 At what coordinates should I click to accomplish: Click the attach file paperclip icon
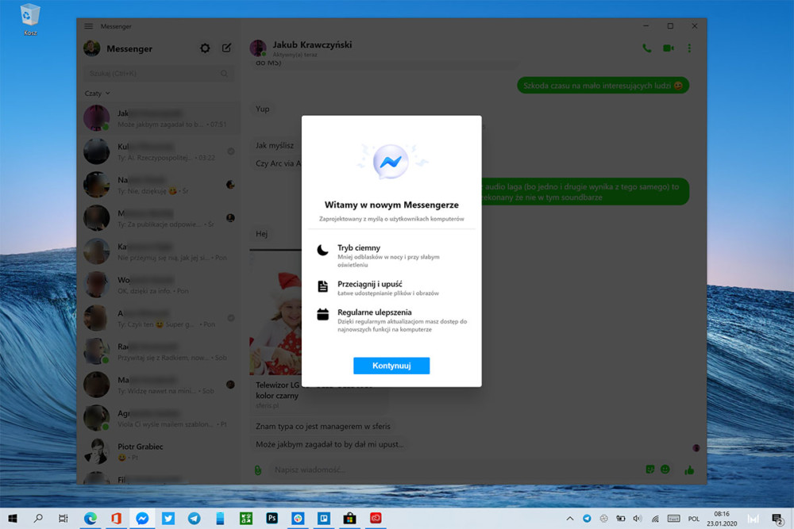pos(258,470)
